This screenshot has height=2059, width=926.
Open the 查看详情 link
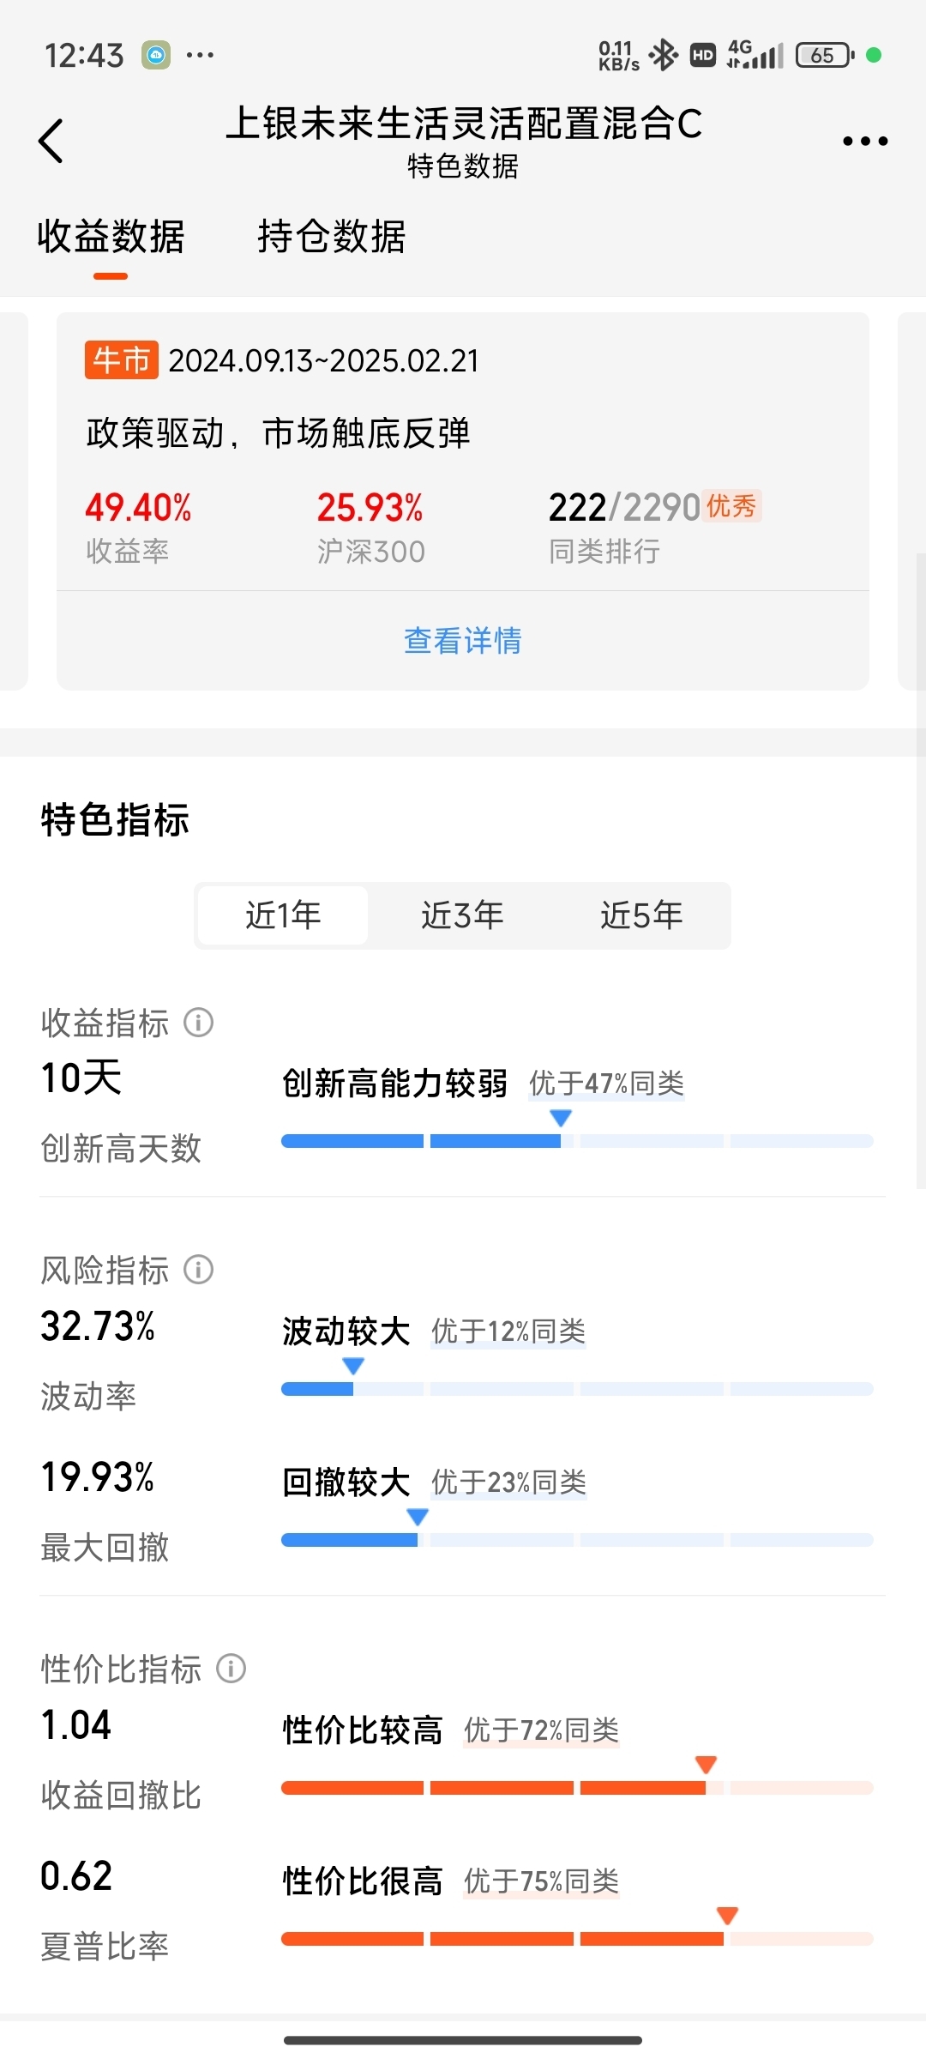click(x=463, y=641)
